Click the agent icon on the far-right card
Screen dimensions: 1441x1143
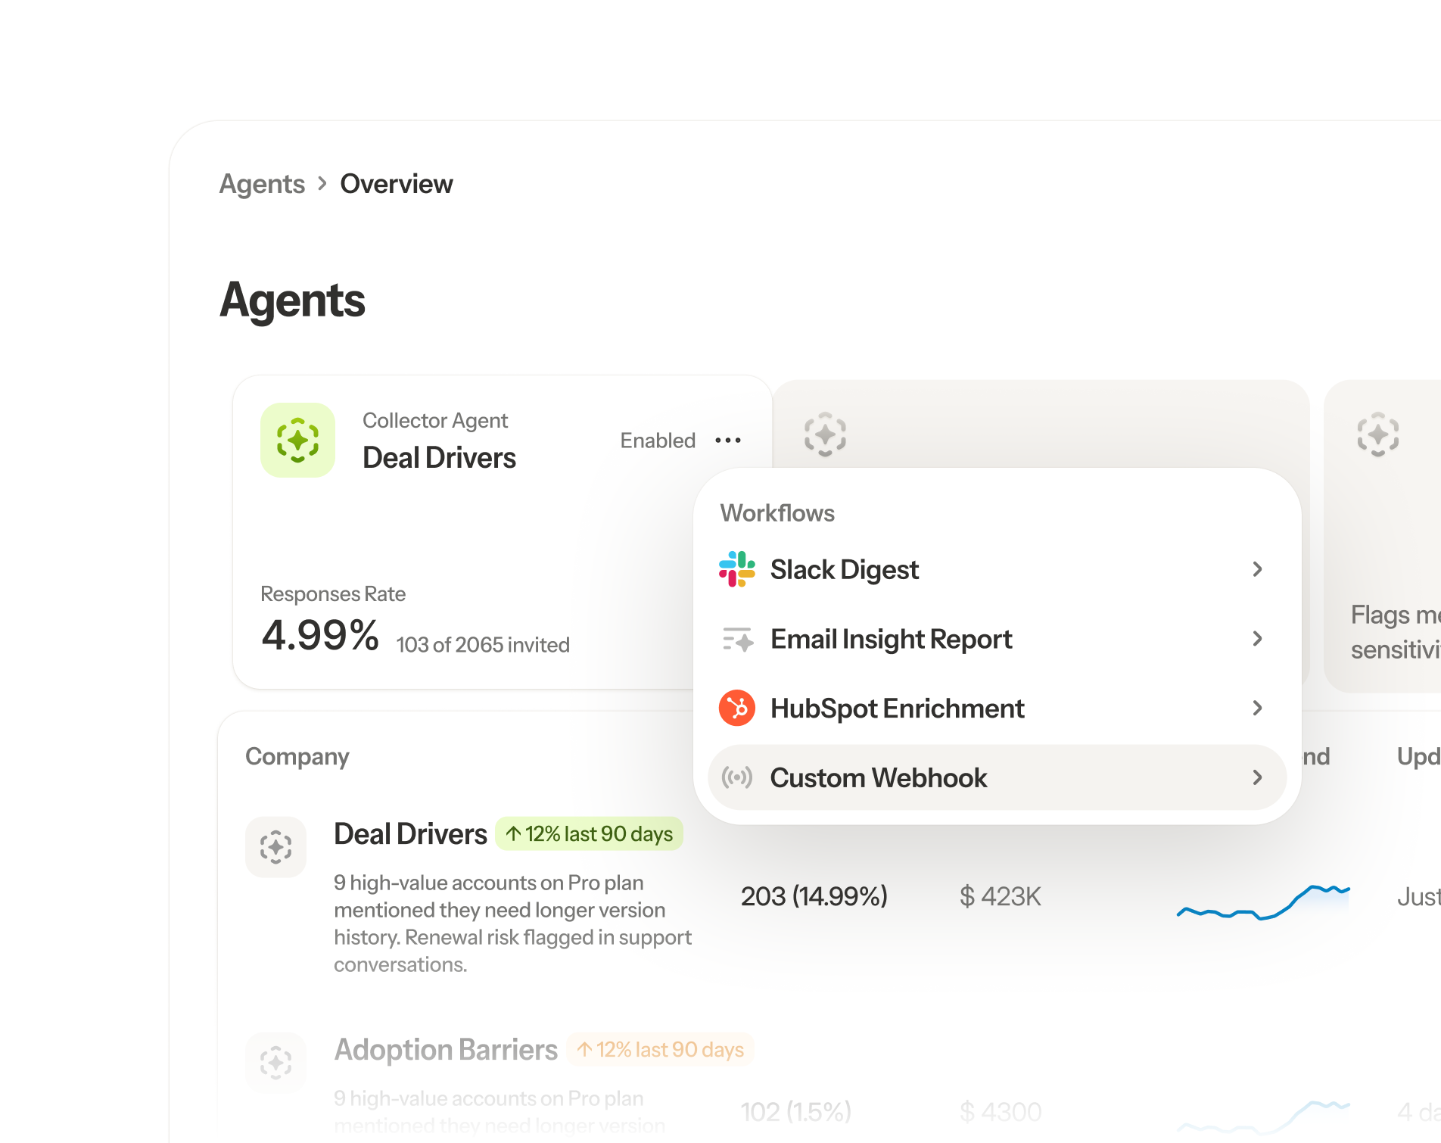click(x=1377, y=435)
